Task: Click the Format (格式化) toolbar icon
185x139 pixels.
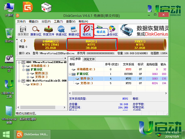Action: point(87,31)
